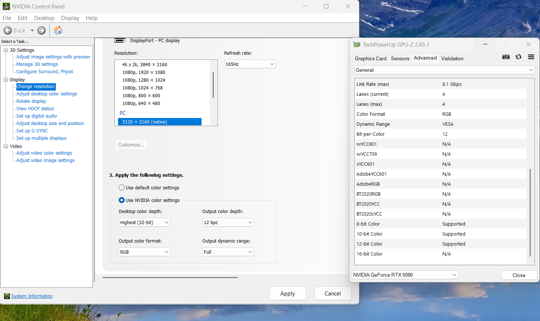Click the Back arrow icon
Image resolution: width=540 pixels, height=321 pixels.
click(8, 30)
